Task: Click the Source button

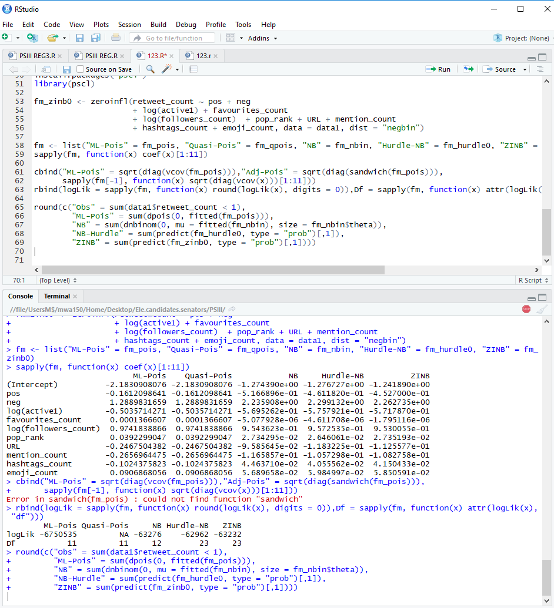Action: point(500,69)
